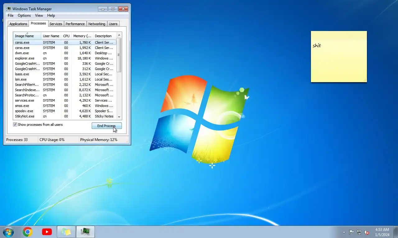
Task: Click Processes: 33 in status bar
Action: (x=17, y=140)
